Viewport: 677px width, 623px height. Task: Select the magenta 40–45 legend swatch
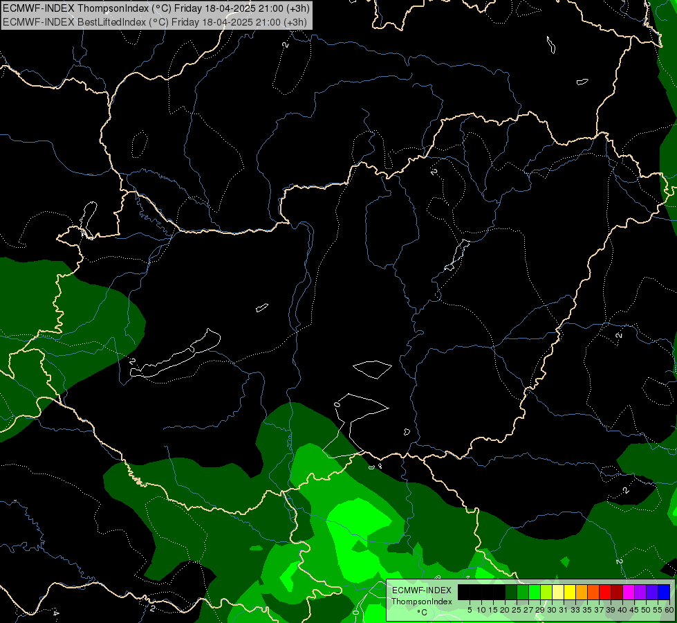click(629, 592)
